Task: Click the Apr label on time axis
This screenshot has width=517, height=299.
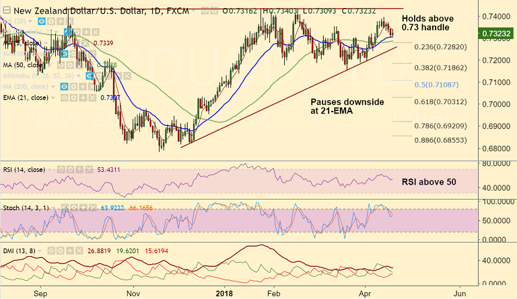Action: tap(365, 294)
